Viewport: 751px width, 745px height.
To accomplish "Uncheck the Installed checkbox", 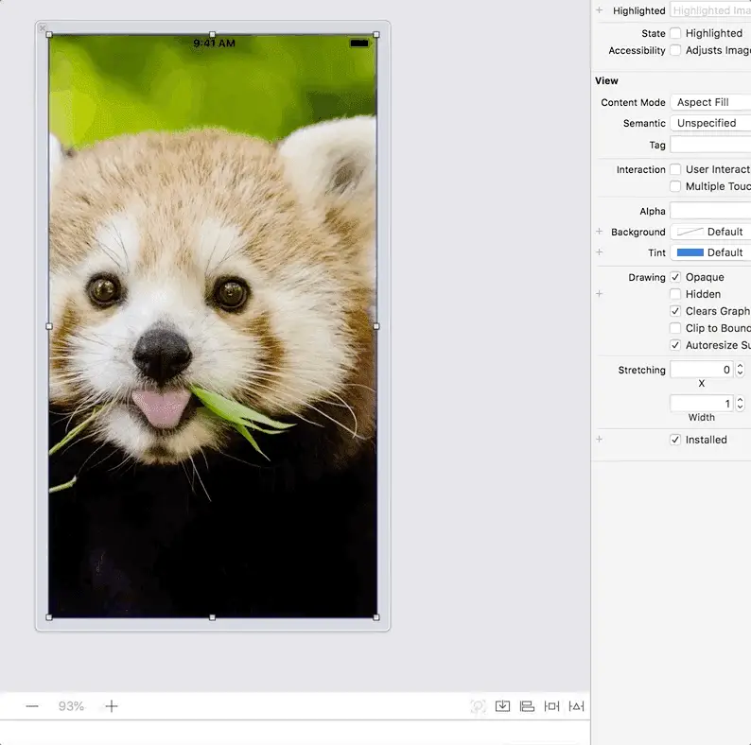I will pyautogui.click(x=675, y=439).
